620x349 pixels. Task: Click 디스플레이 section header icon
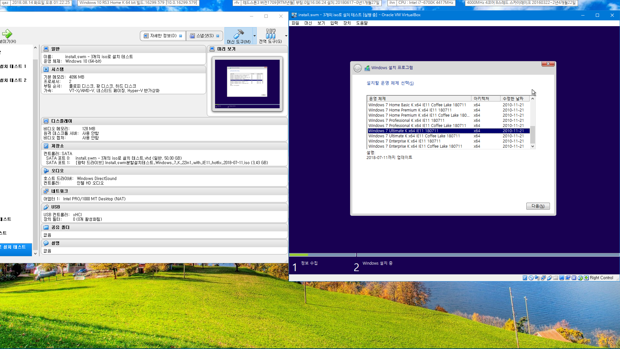46,121
